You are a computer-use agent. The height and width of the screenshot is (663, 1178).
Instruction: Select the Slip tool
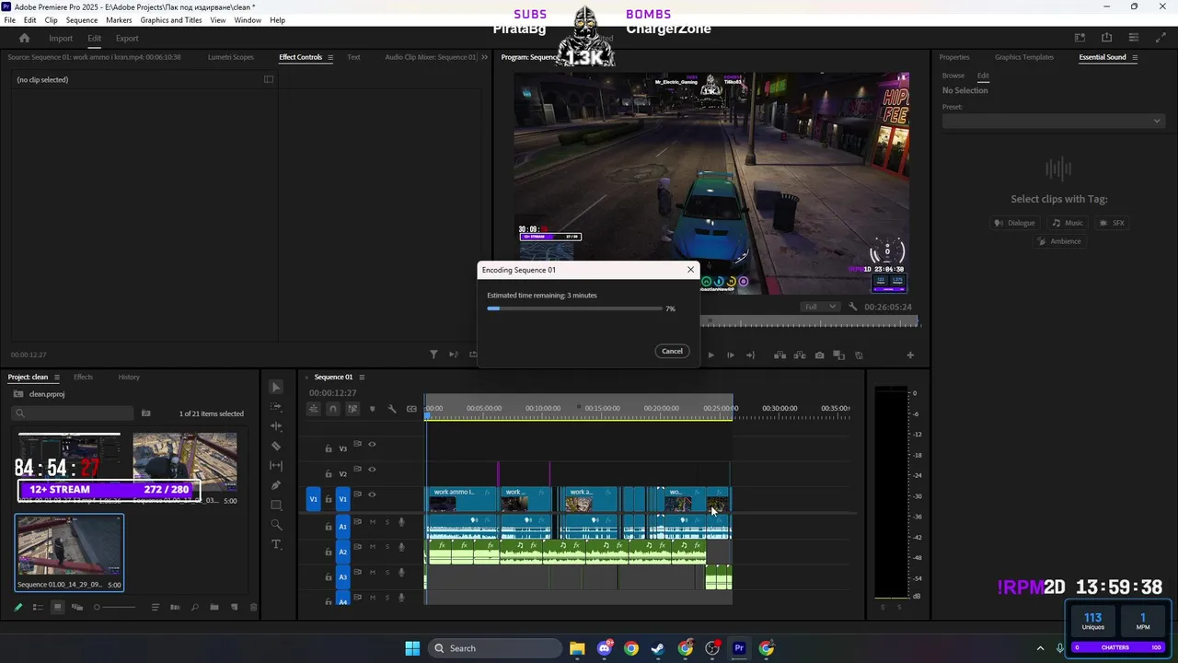tap(276, 466)
